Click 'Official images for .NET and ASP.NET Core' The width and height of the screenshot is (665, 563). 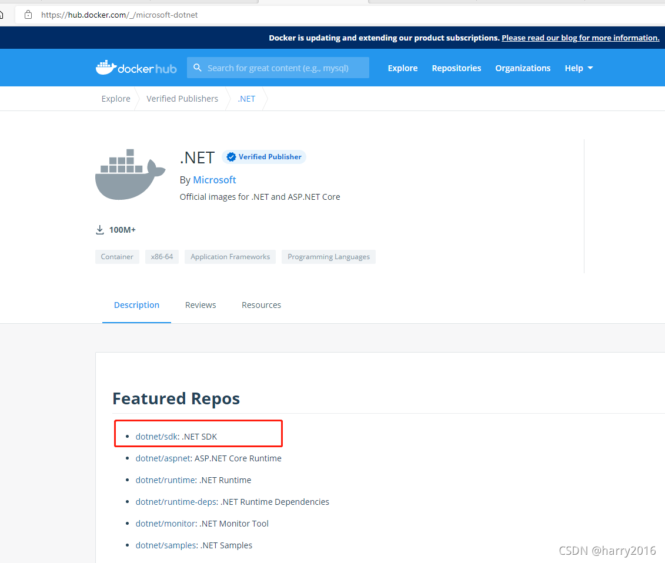click(x=259, y=197)
